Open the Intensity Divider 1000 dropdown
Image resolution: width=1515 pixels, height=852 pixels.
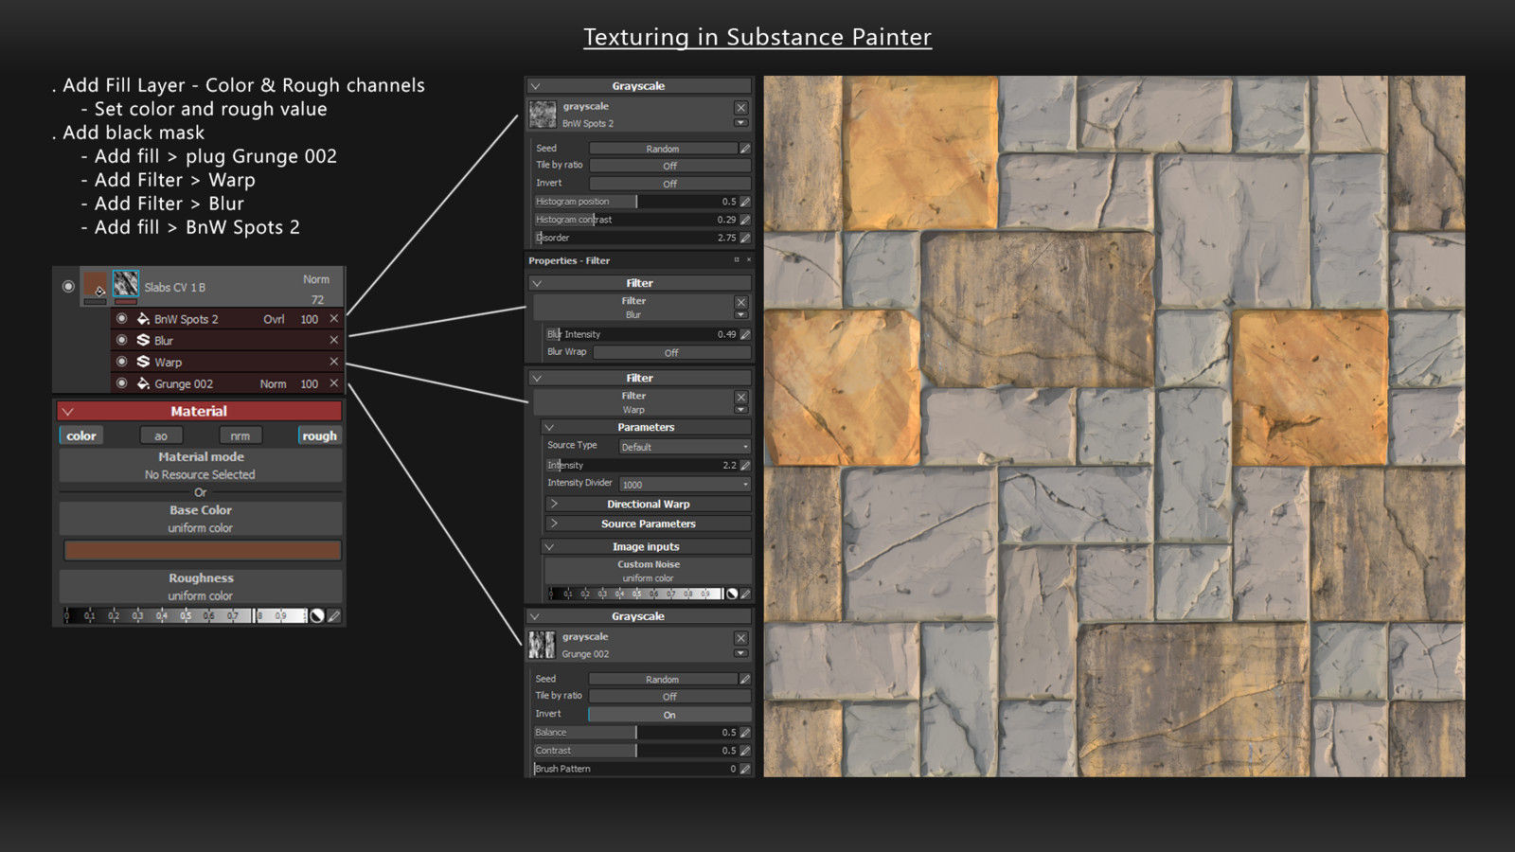tap(685, 484)
